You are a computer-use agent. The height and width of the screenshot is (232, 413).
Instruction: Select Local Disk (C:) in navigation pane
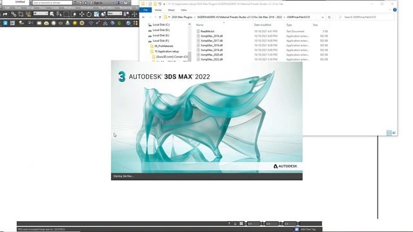click(x=161, y=24)
